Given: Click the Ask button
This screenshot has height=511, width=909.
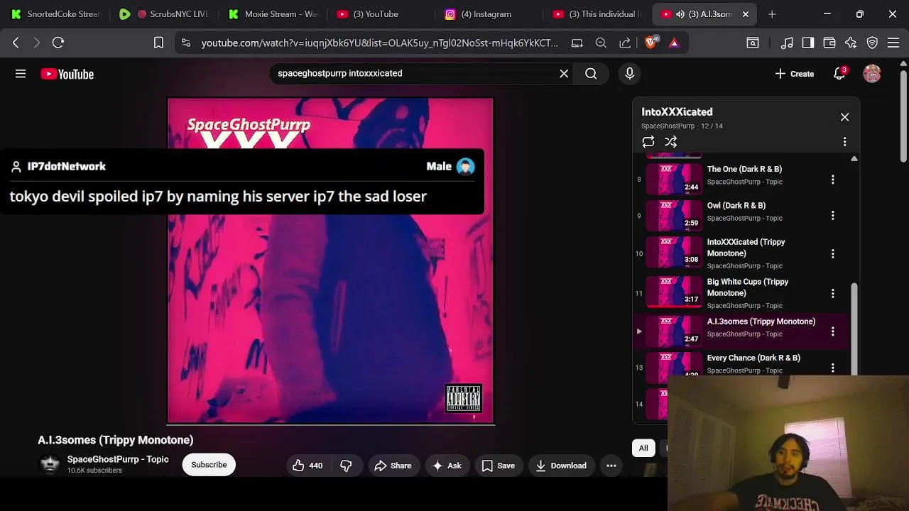Looking at the screenshot, I should [x=447, y=466].
